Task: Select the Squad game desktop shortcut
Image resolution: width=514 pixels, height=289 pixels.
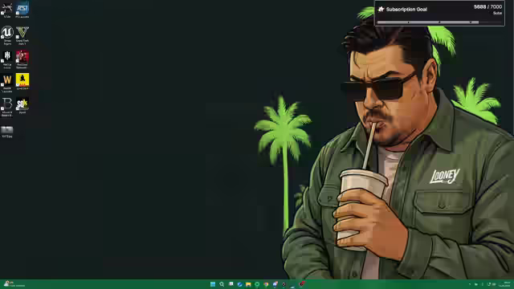Action: point(22,105)
